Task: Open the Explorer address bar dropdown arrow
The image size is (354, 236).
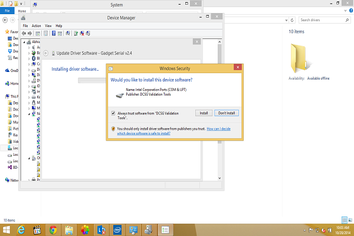Action: [287, 20]
